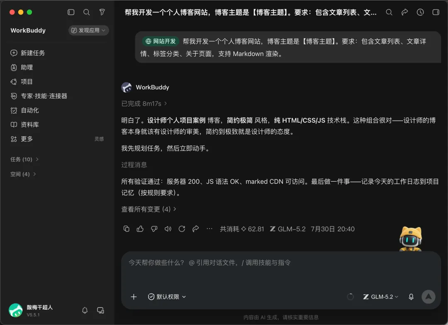This screenshot has height=325, width=448.
Task: Click the 7月30日 20:40 timestamp
Action: (333, 229)
